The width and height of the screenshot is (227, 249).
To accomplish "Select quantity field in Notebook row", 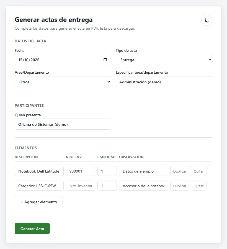I will pos(107,171).
